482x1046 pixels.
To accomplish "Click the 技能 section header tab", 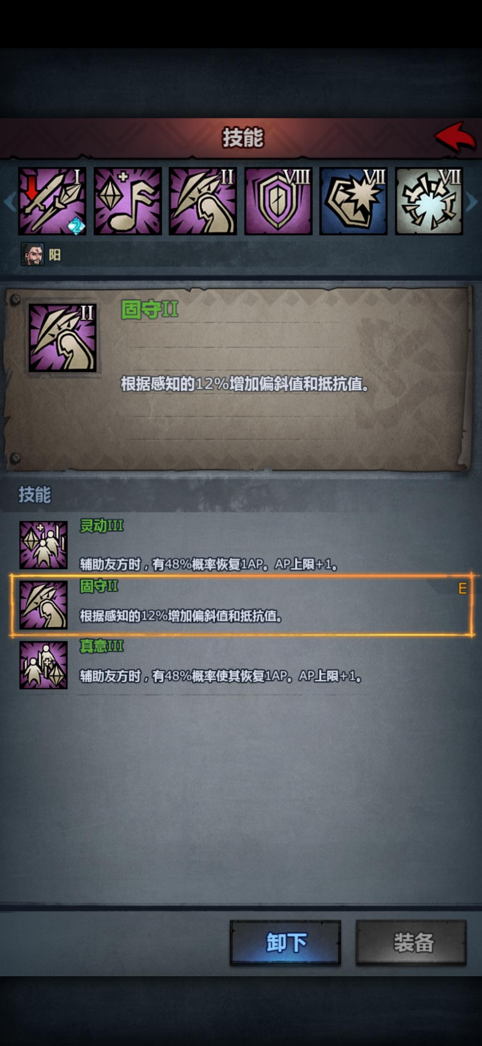I will 35,495.
